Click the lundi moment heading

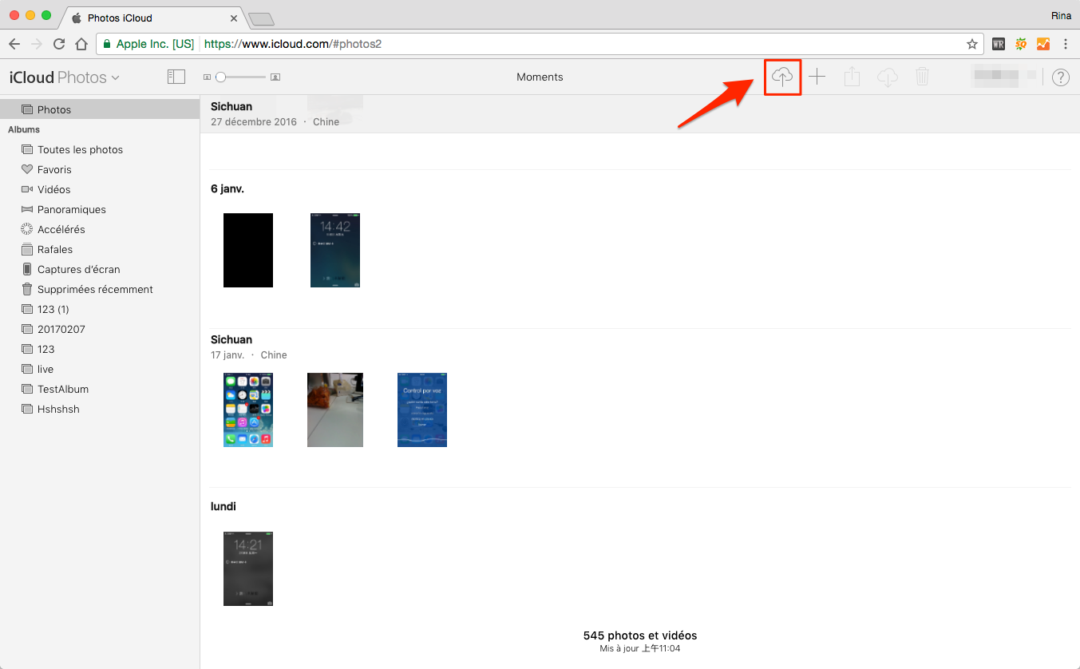point(224,506)
